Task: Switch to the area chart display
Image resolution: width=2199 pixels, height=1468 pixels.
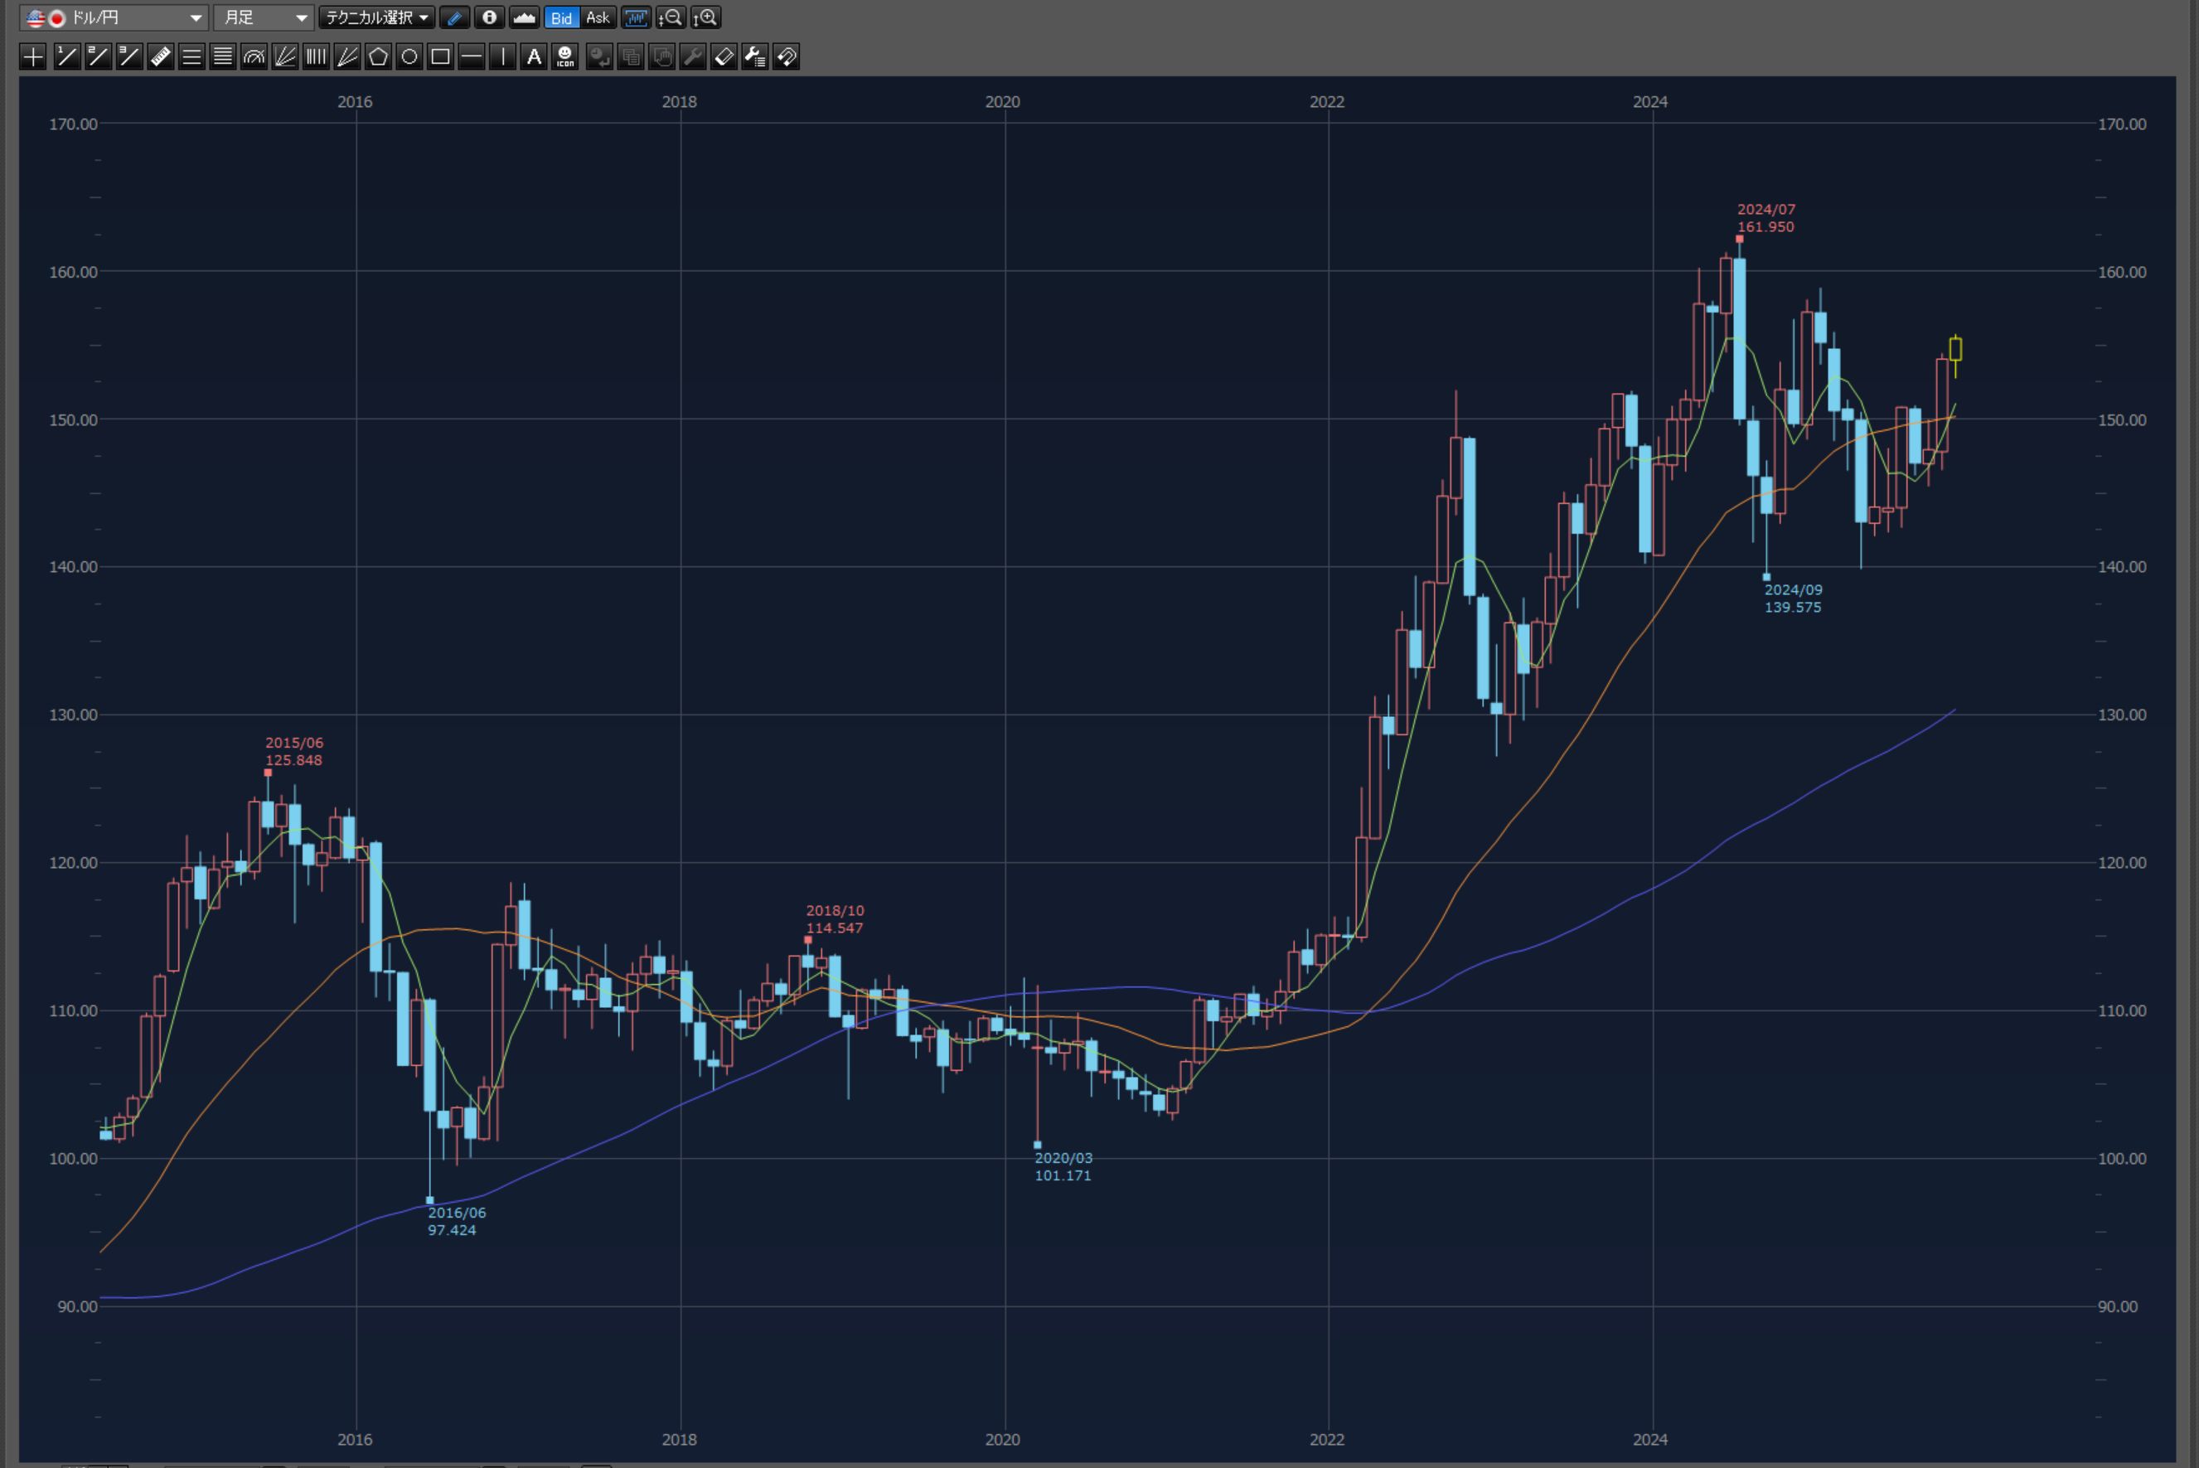Action: pyautogui.click(x=523, y=17)
